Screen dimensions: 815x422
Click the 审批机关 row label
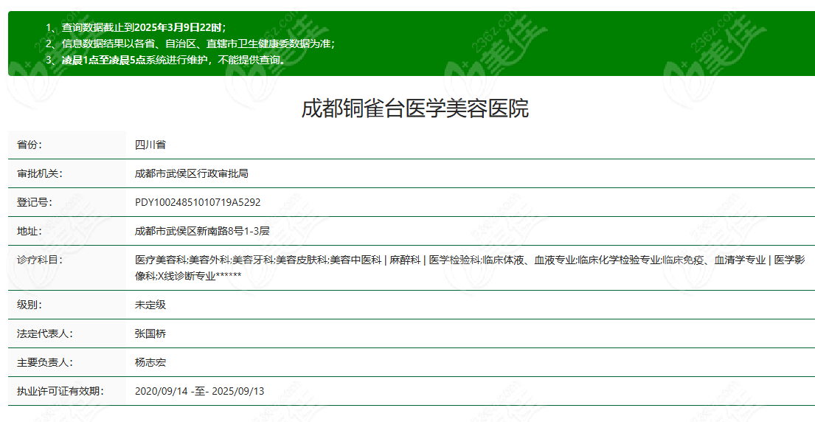pyautogui.click(x=40, y=173)
